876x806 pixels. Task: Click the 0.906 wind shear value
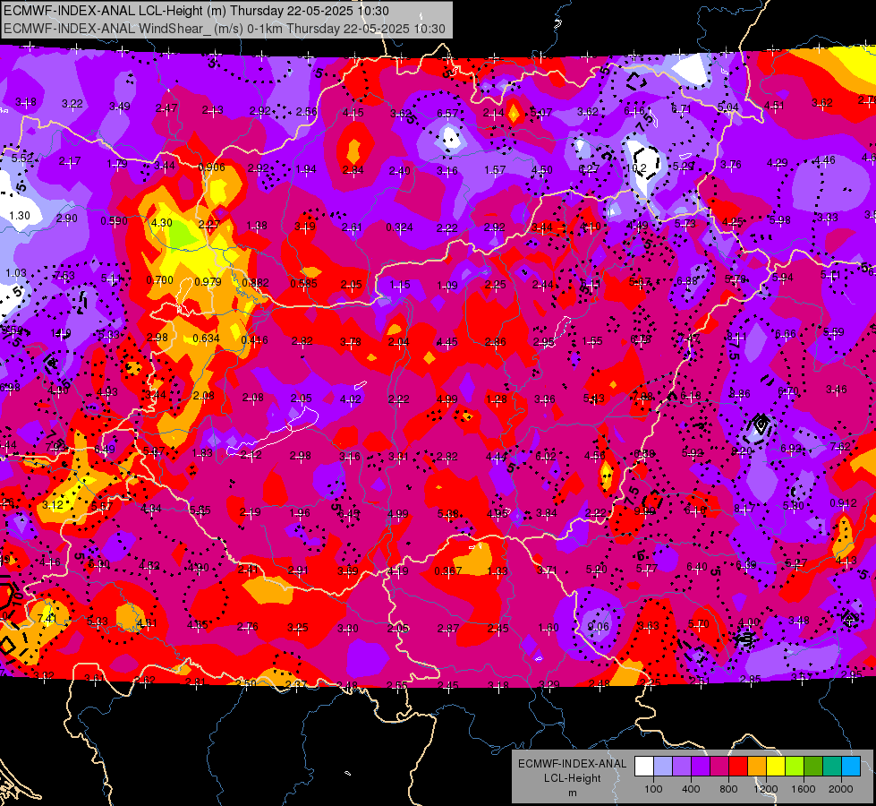[212, 167]
